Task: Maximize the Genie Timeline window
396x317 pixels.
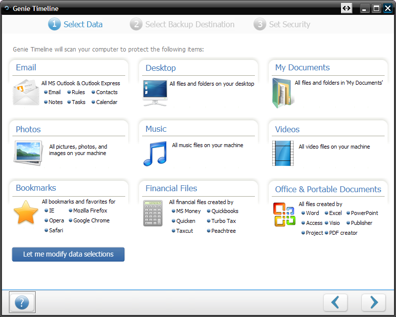Action: click(x=376, y=8)
